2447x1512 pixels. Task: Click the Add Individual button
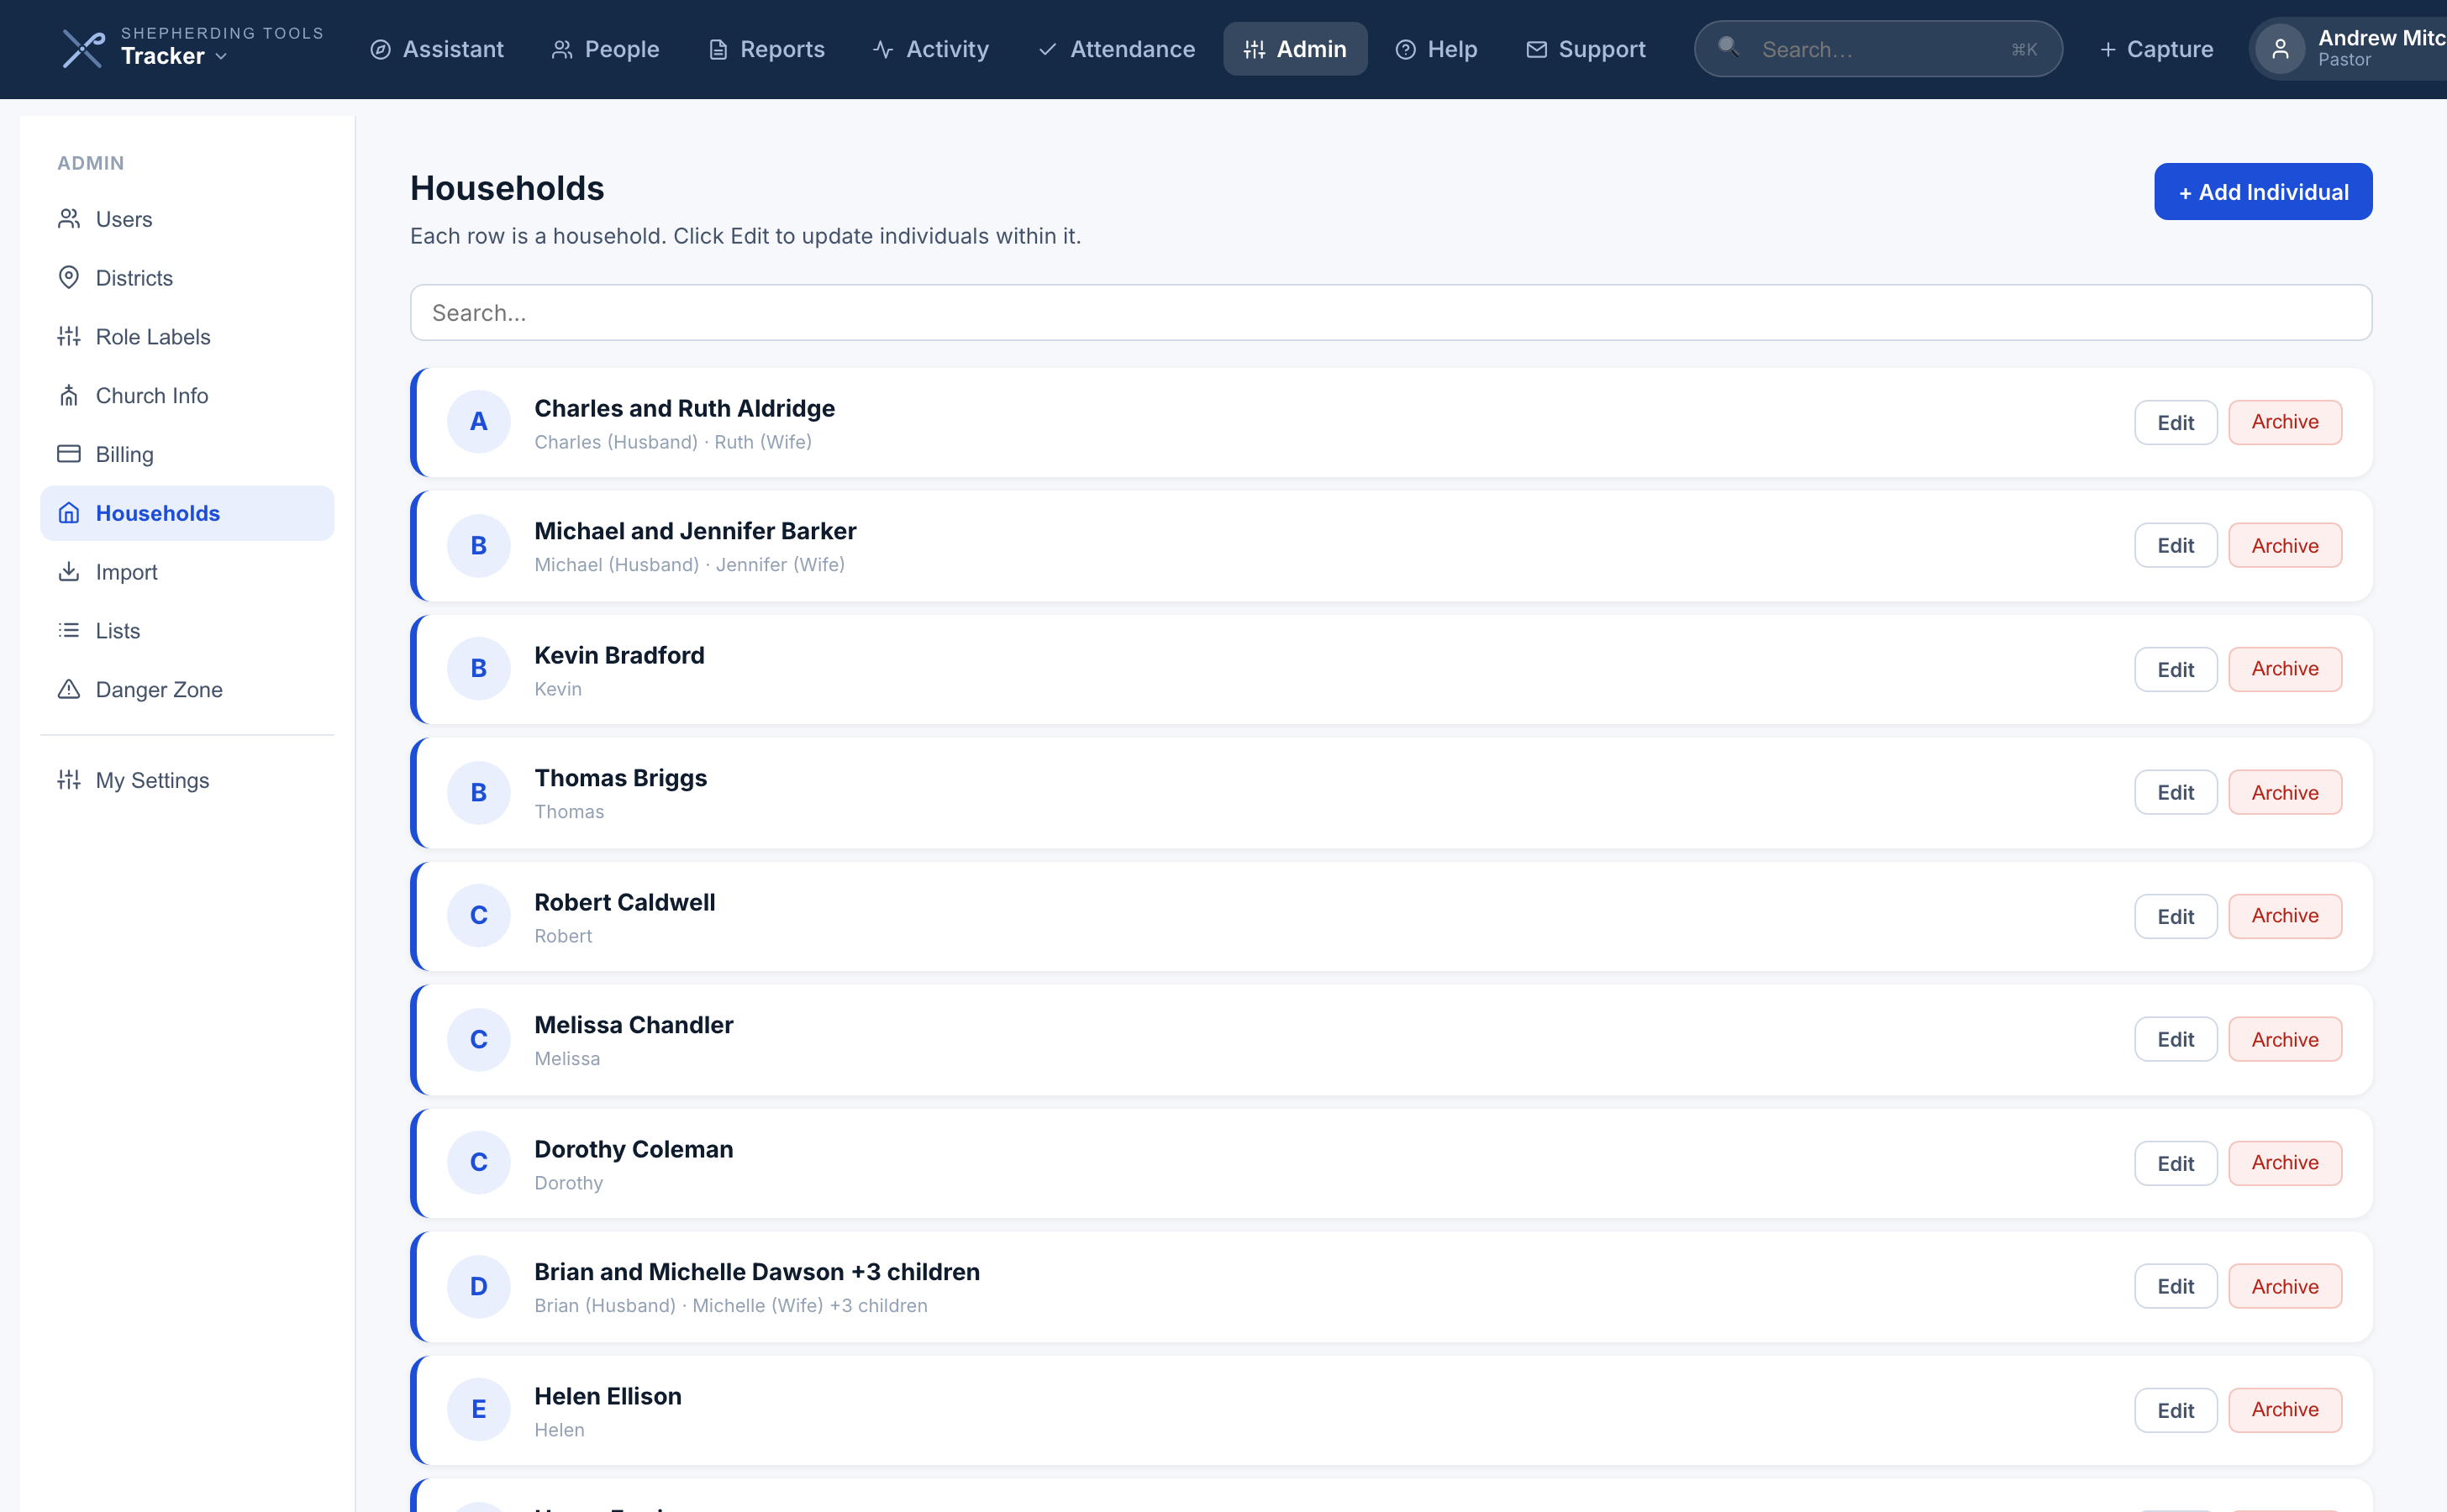2263,191
